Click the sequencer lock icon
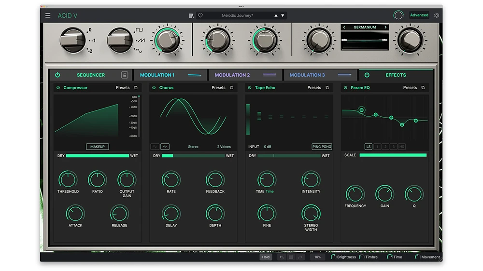Image resolution: width=483 pixels, height=271 pixels. (125, 75)
